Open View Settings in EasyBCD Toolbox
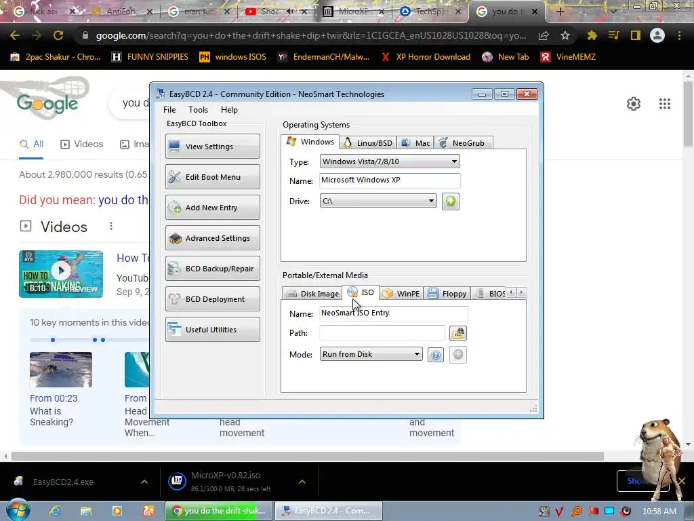This screenshot has width=694, height=521. [212, 147]
